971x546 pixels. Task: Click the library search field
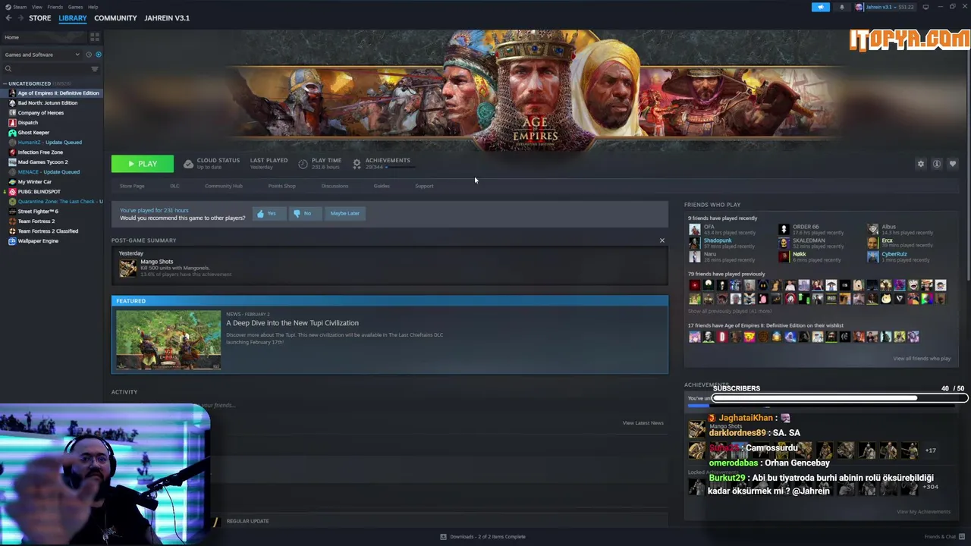pos(46,69)
